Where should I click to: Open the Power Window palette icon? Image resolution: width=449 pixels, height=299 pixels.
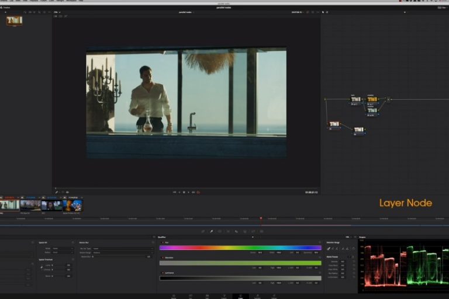click(x=219, y=231)
